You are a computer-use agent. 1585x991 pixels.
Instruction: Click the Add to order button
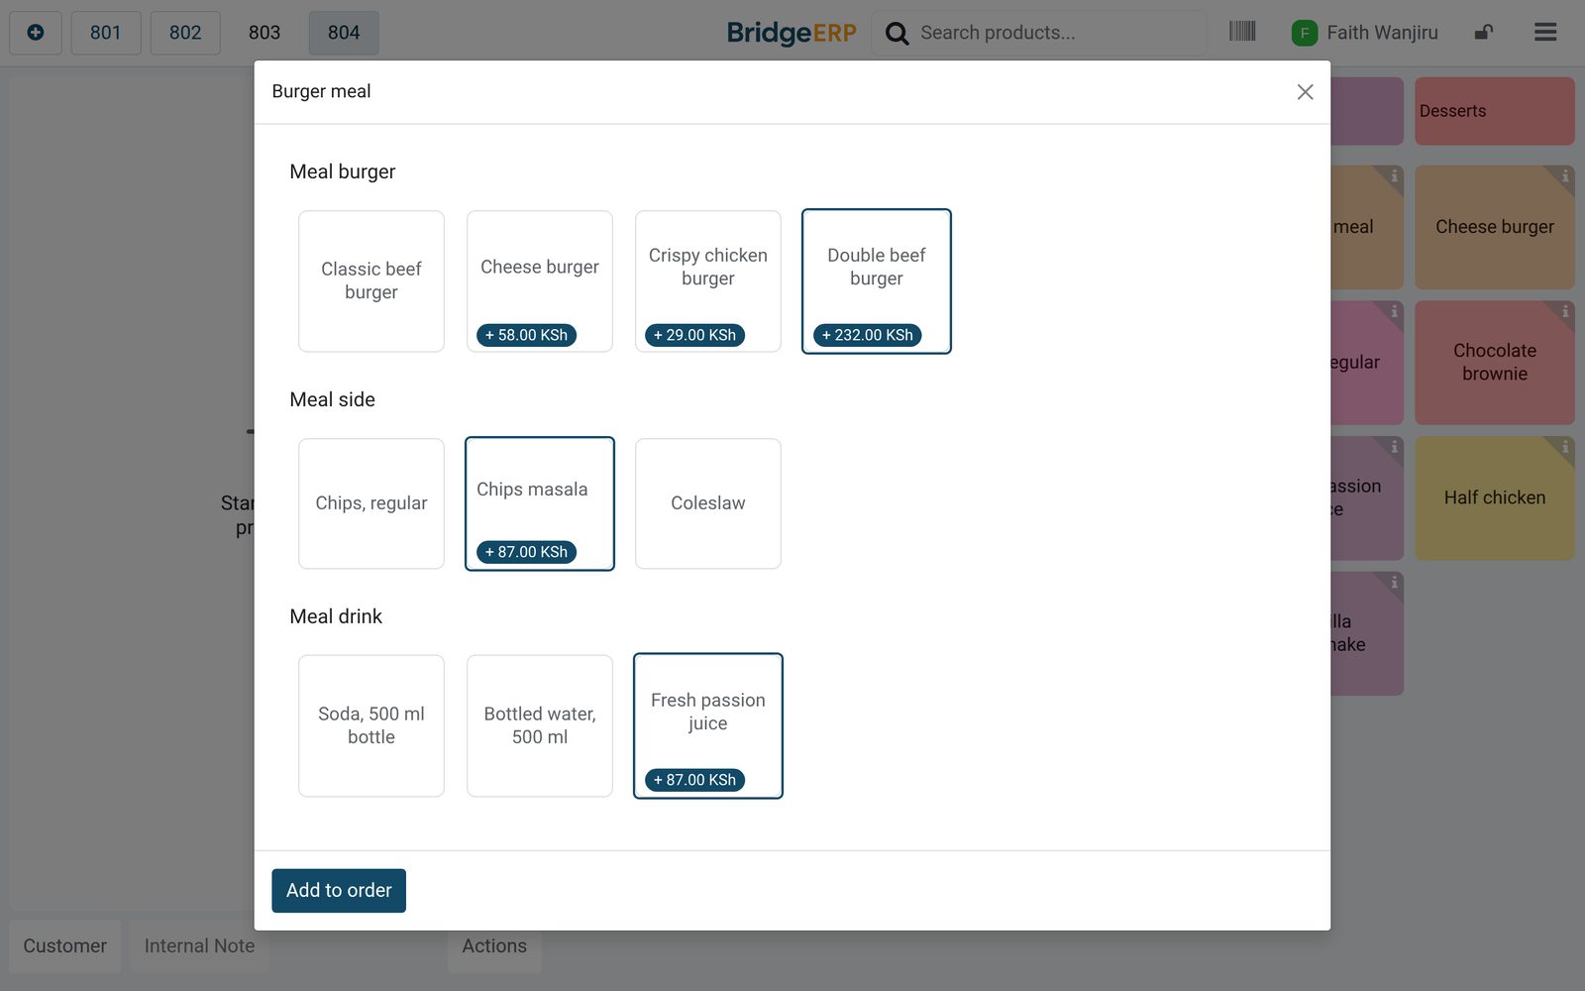(339, 890)
